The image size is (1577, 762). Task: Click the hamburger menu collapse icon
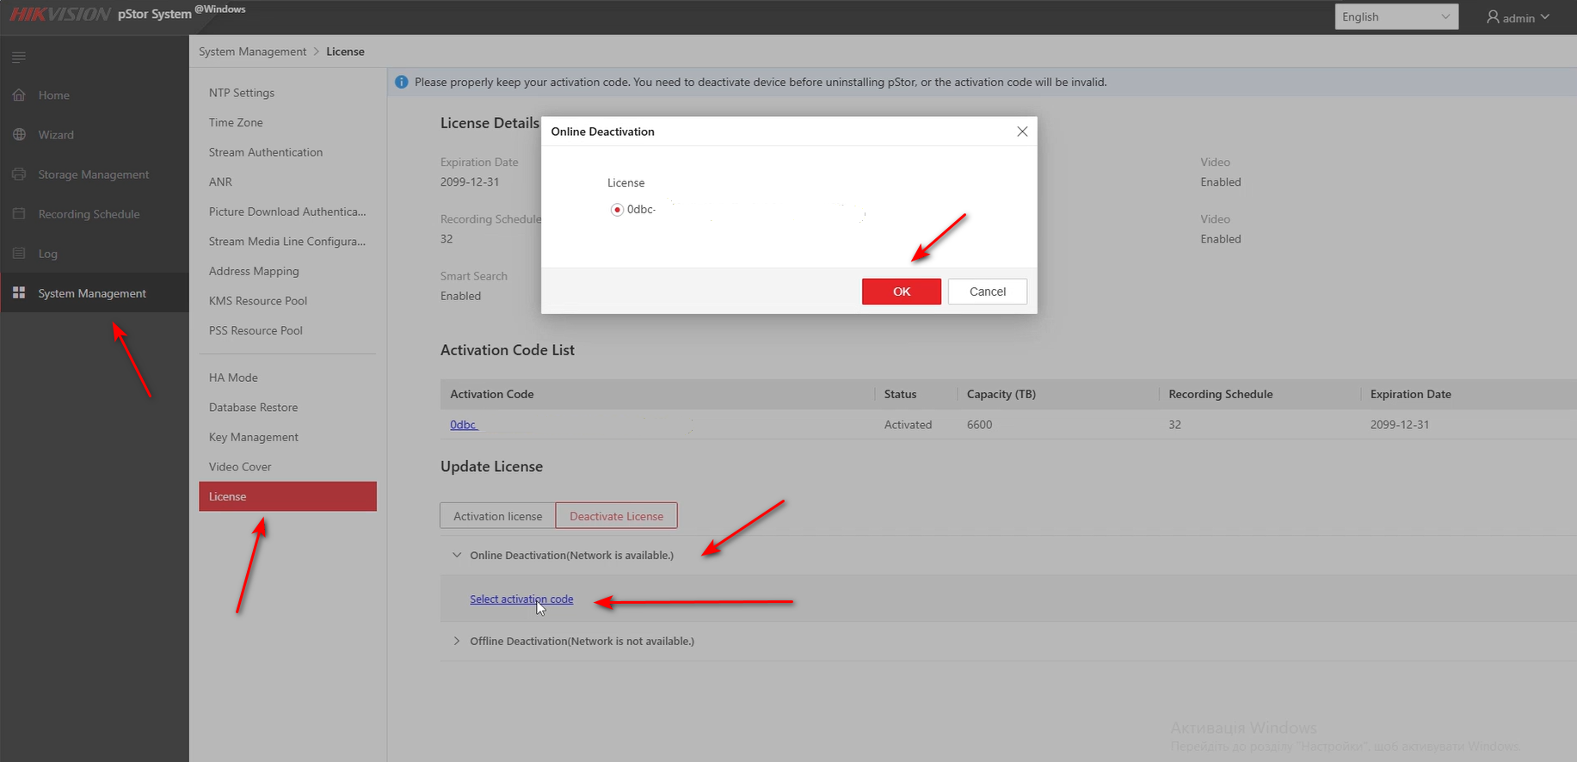(19, 58)
